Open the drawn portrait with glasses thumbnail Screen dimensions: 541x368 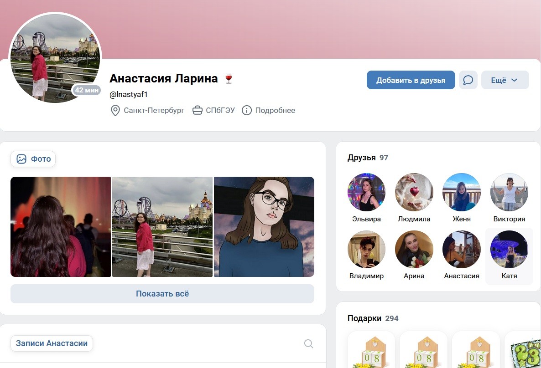coord(264,227)
